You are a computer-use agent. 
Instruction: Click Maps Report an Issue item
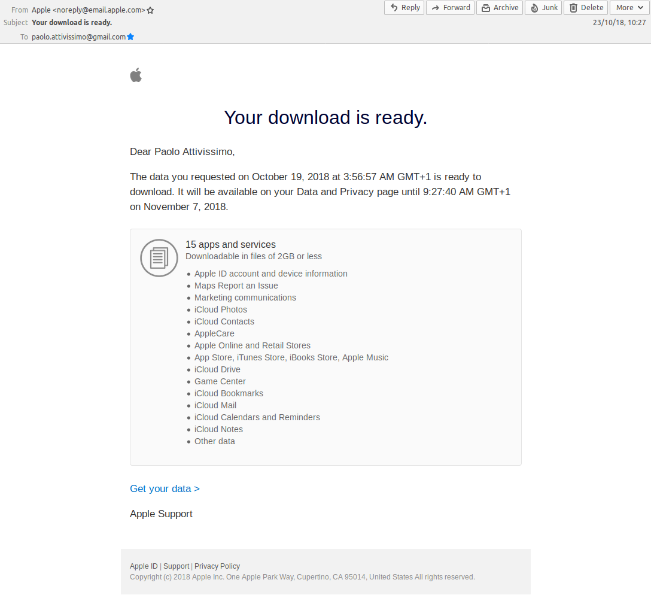pos(236,286)
